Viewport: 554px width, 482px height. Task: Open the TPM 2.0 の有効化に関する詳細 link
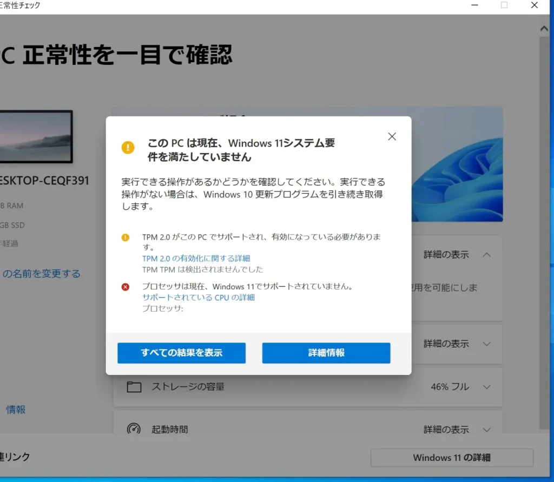pyautogui.click(x=196, y=258)
